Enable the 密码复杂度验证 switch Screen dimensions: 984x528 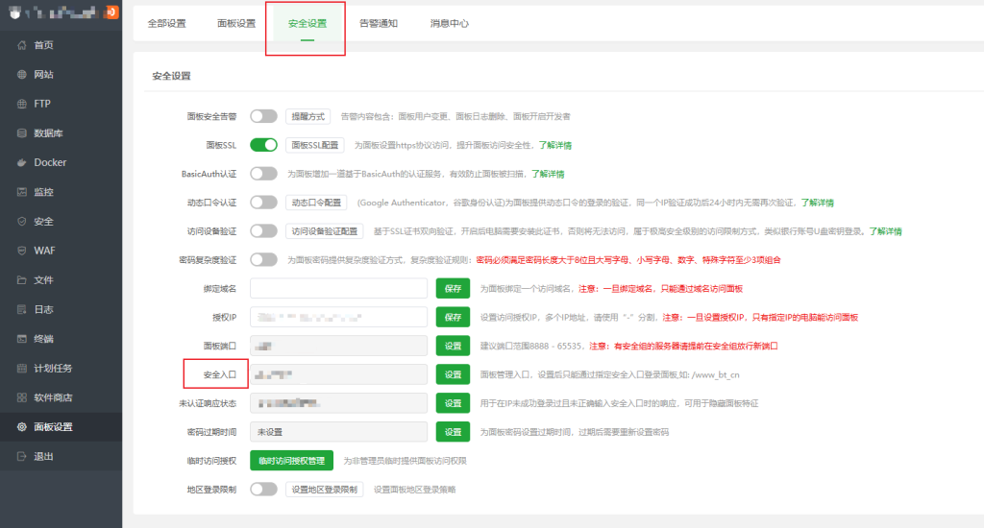[263, 259]
